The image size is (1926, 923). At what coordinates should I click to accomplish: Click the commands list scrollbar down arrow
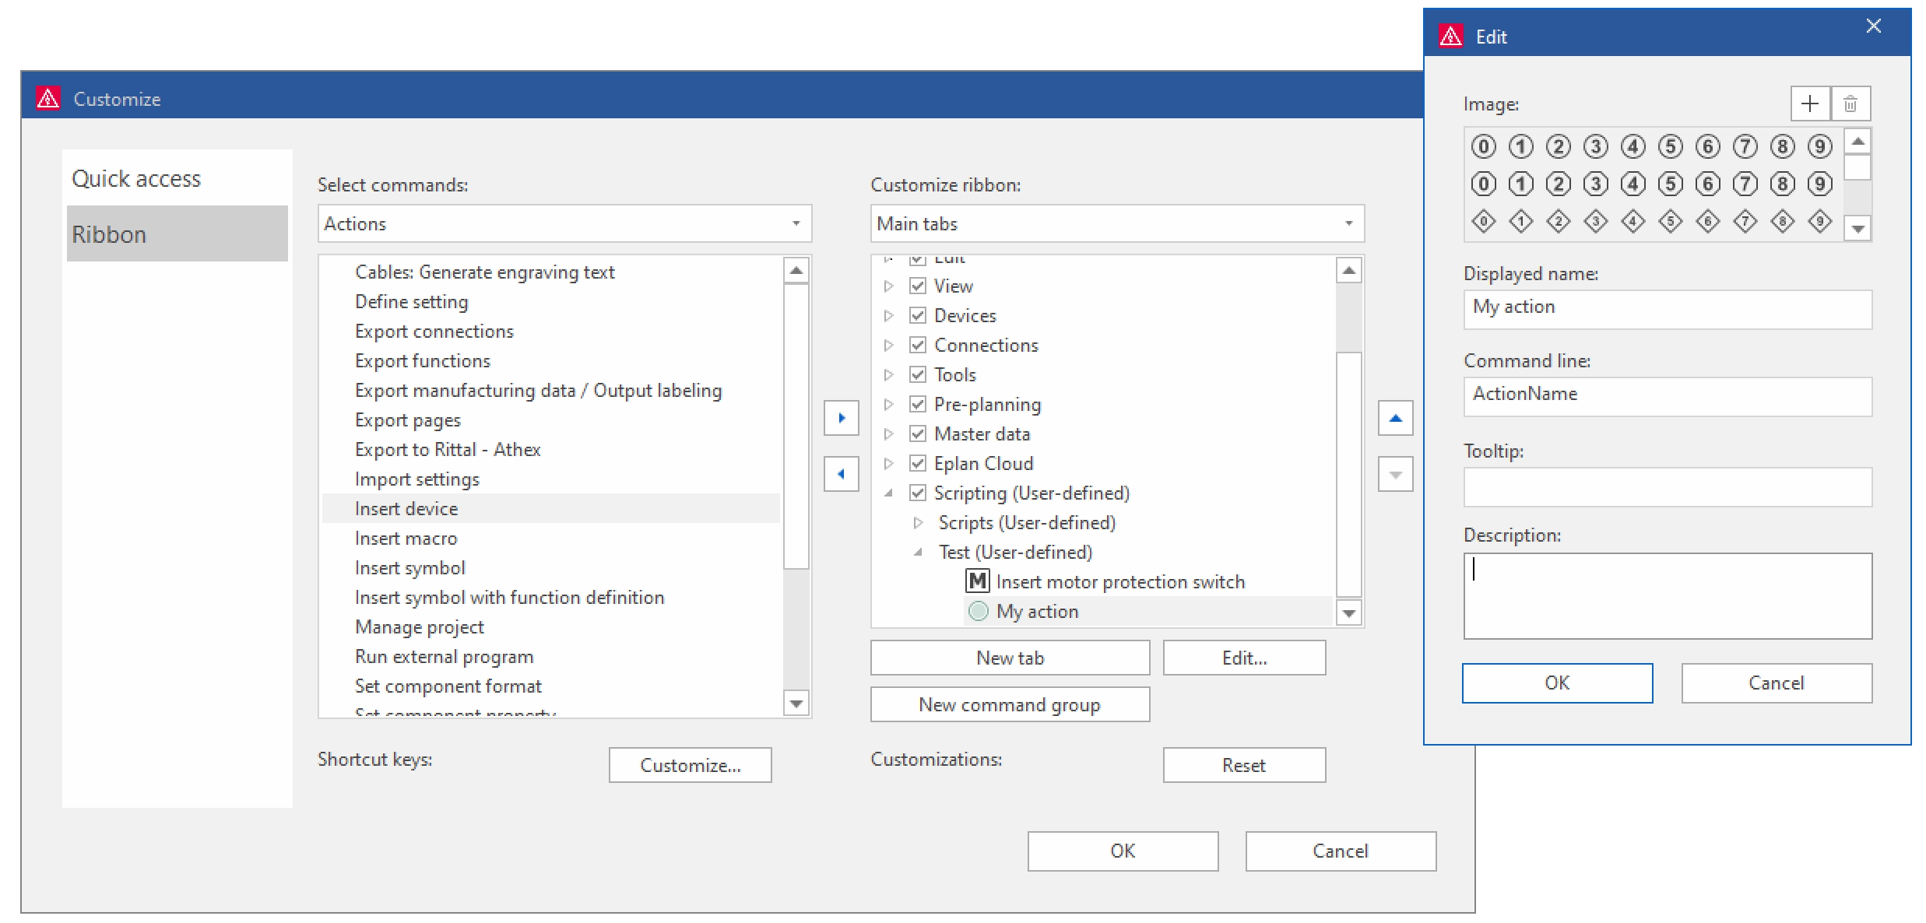pyautogui.click(x=796, y=704)
